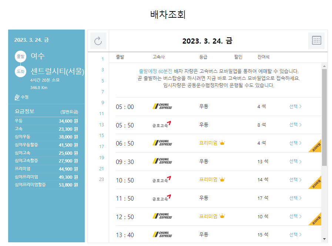The width and height of the screenshot is (332, 246).
Task: Click the premium crown icon on 12:50 row
Action: tap(222, 216)
